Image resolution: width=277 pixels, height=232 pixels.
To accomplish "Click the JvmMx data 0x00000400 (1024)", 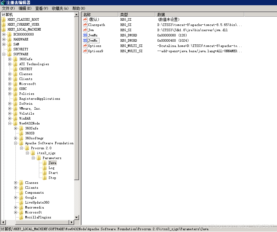I will click(173, 40).
